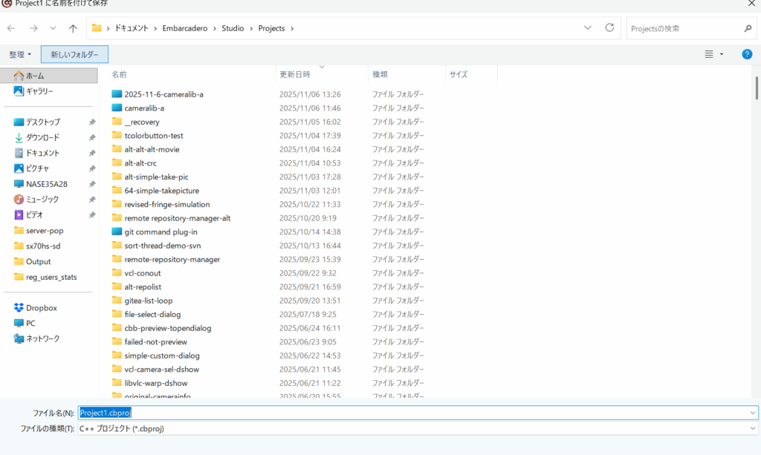Select the ダウンロード download icon in sidebar

click(19, 137)
